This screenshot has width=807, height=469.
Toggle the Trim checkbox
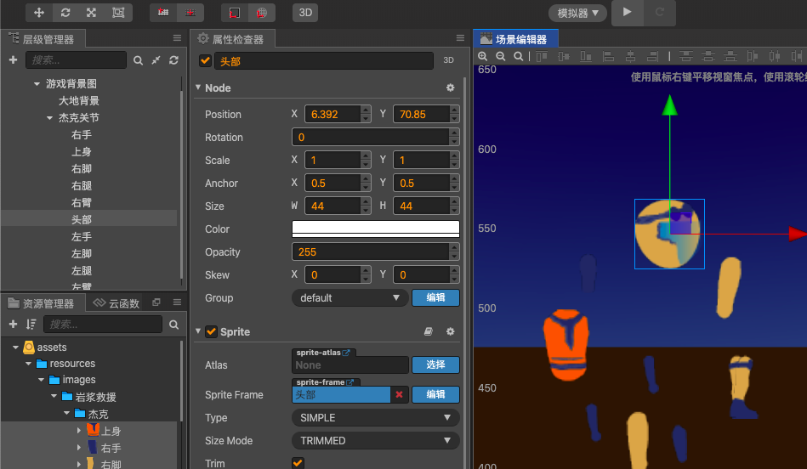click(298, 463)
